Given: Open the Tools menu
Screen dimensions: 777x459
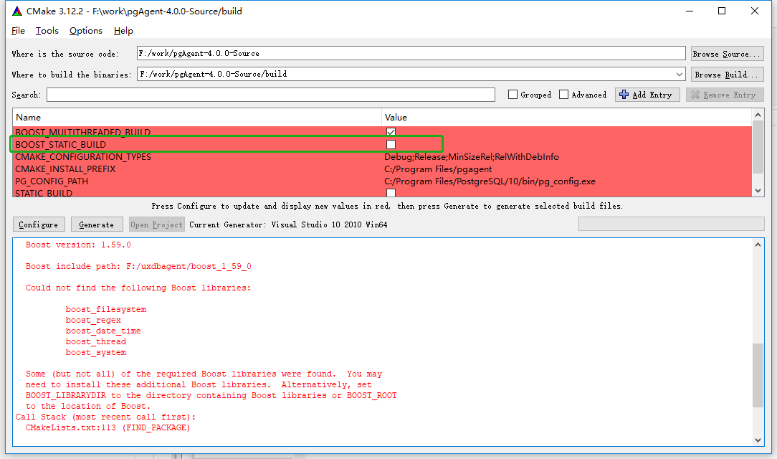Looking at the screenshot, I should [x=47, y=31].
